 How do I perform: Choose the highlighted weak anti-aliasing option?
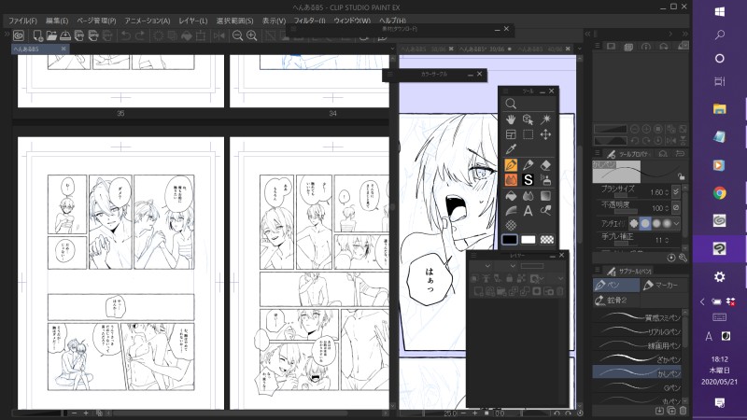644,223
